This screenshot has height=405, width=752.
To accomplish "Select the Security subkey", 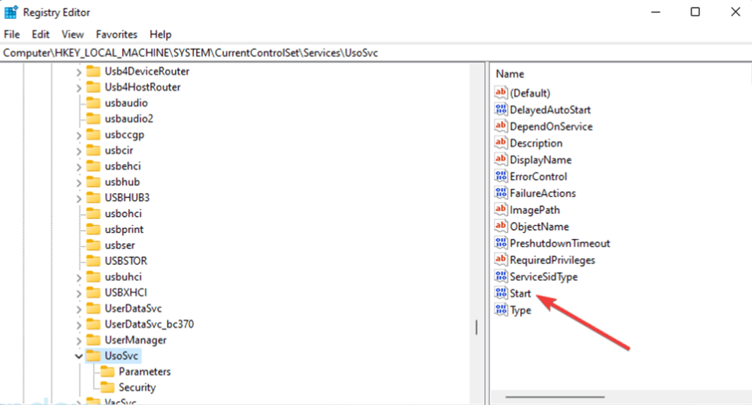I will click(x=137, y=387).
